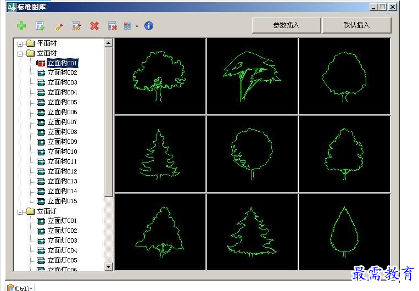Image resolution: width=419 pixels, height=291 pixels.
Task: Select the narrow spruce thumbnail, middle-left cell
Action: (x=160, y=154)
